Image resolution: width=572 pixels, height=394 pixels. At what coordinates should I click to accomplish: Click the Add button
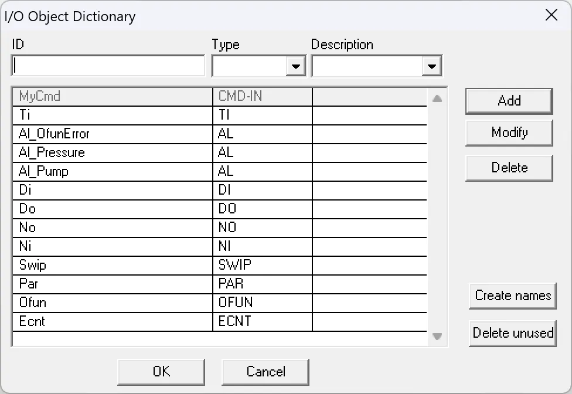[x=509, y=101]
